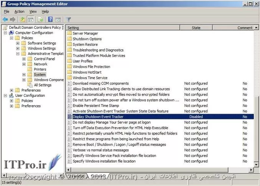260x186 pixels.
Task: Expand the Software Settings node
Action: point(18,43)
